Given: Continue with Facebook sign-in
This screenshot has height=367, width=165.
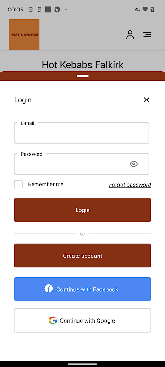Looking at the screenshot, I should [82, 289].
